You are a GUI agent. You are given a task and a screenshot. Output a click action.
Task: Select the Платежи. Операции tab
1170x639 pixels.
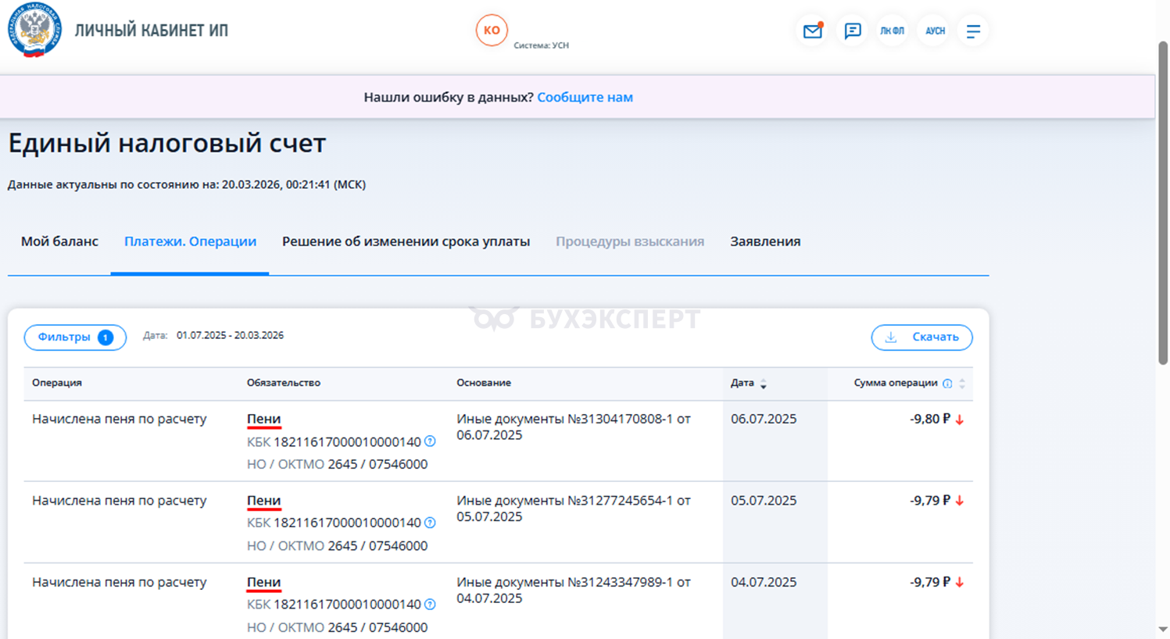point(190,241)
